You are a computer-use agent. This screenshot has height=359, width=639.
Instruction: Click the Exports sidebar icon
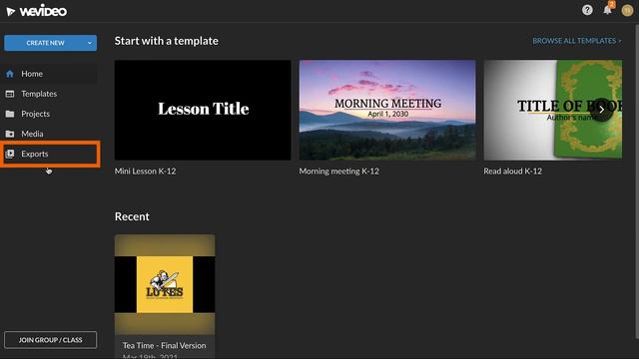pyautogui.click(x=10, y=154)
